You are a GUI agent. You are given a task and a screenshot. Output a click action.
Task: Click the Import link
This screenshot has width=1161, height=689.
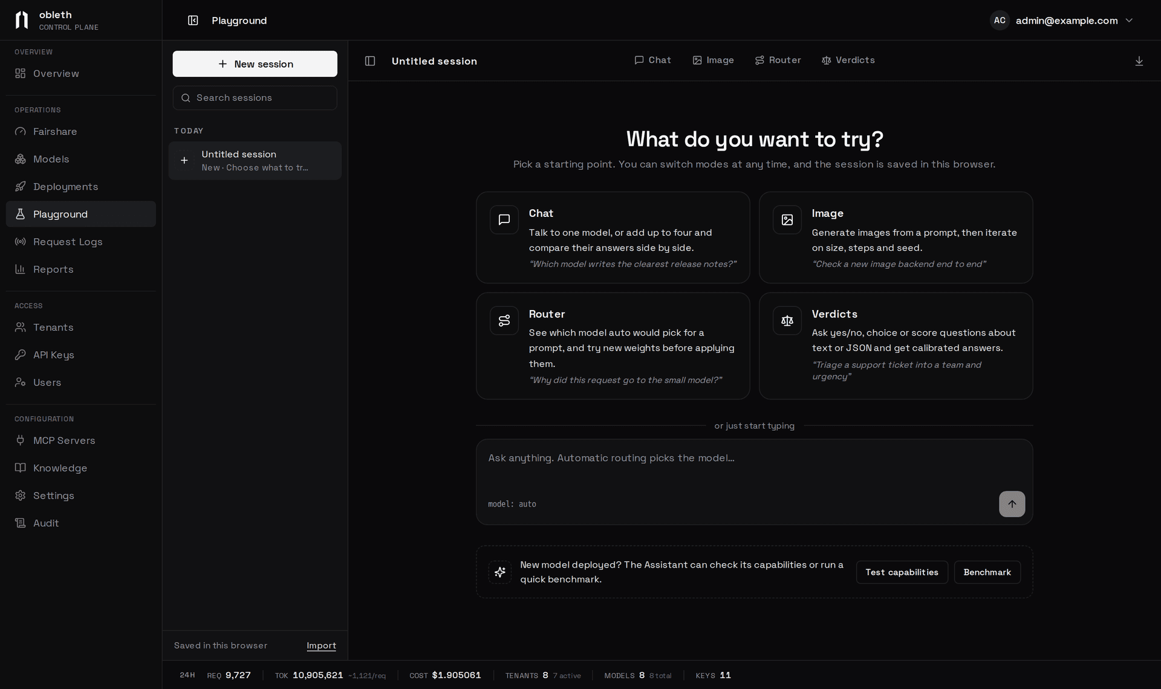tap(321, 645)
